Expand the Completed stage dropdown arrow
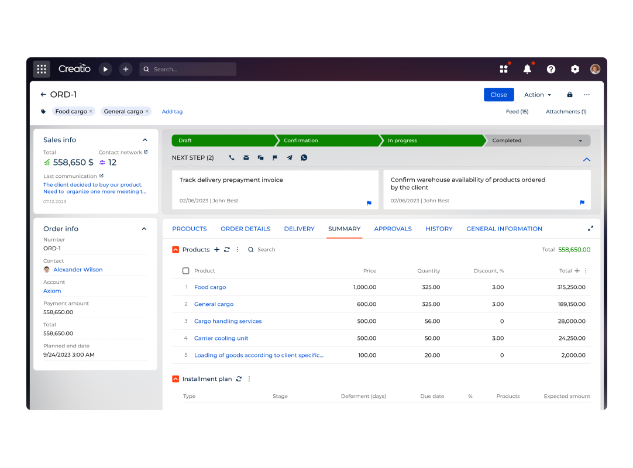633x468 pixels. click(x=580, y=141)
